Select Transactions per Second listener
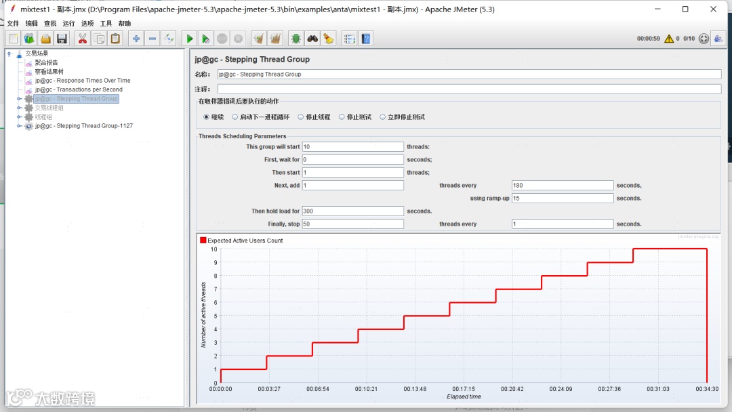 pyautogui.click(x=79, y=89)
